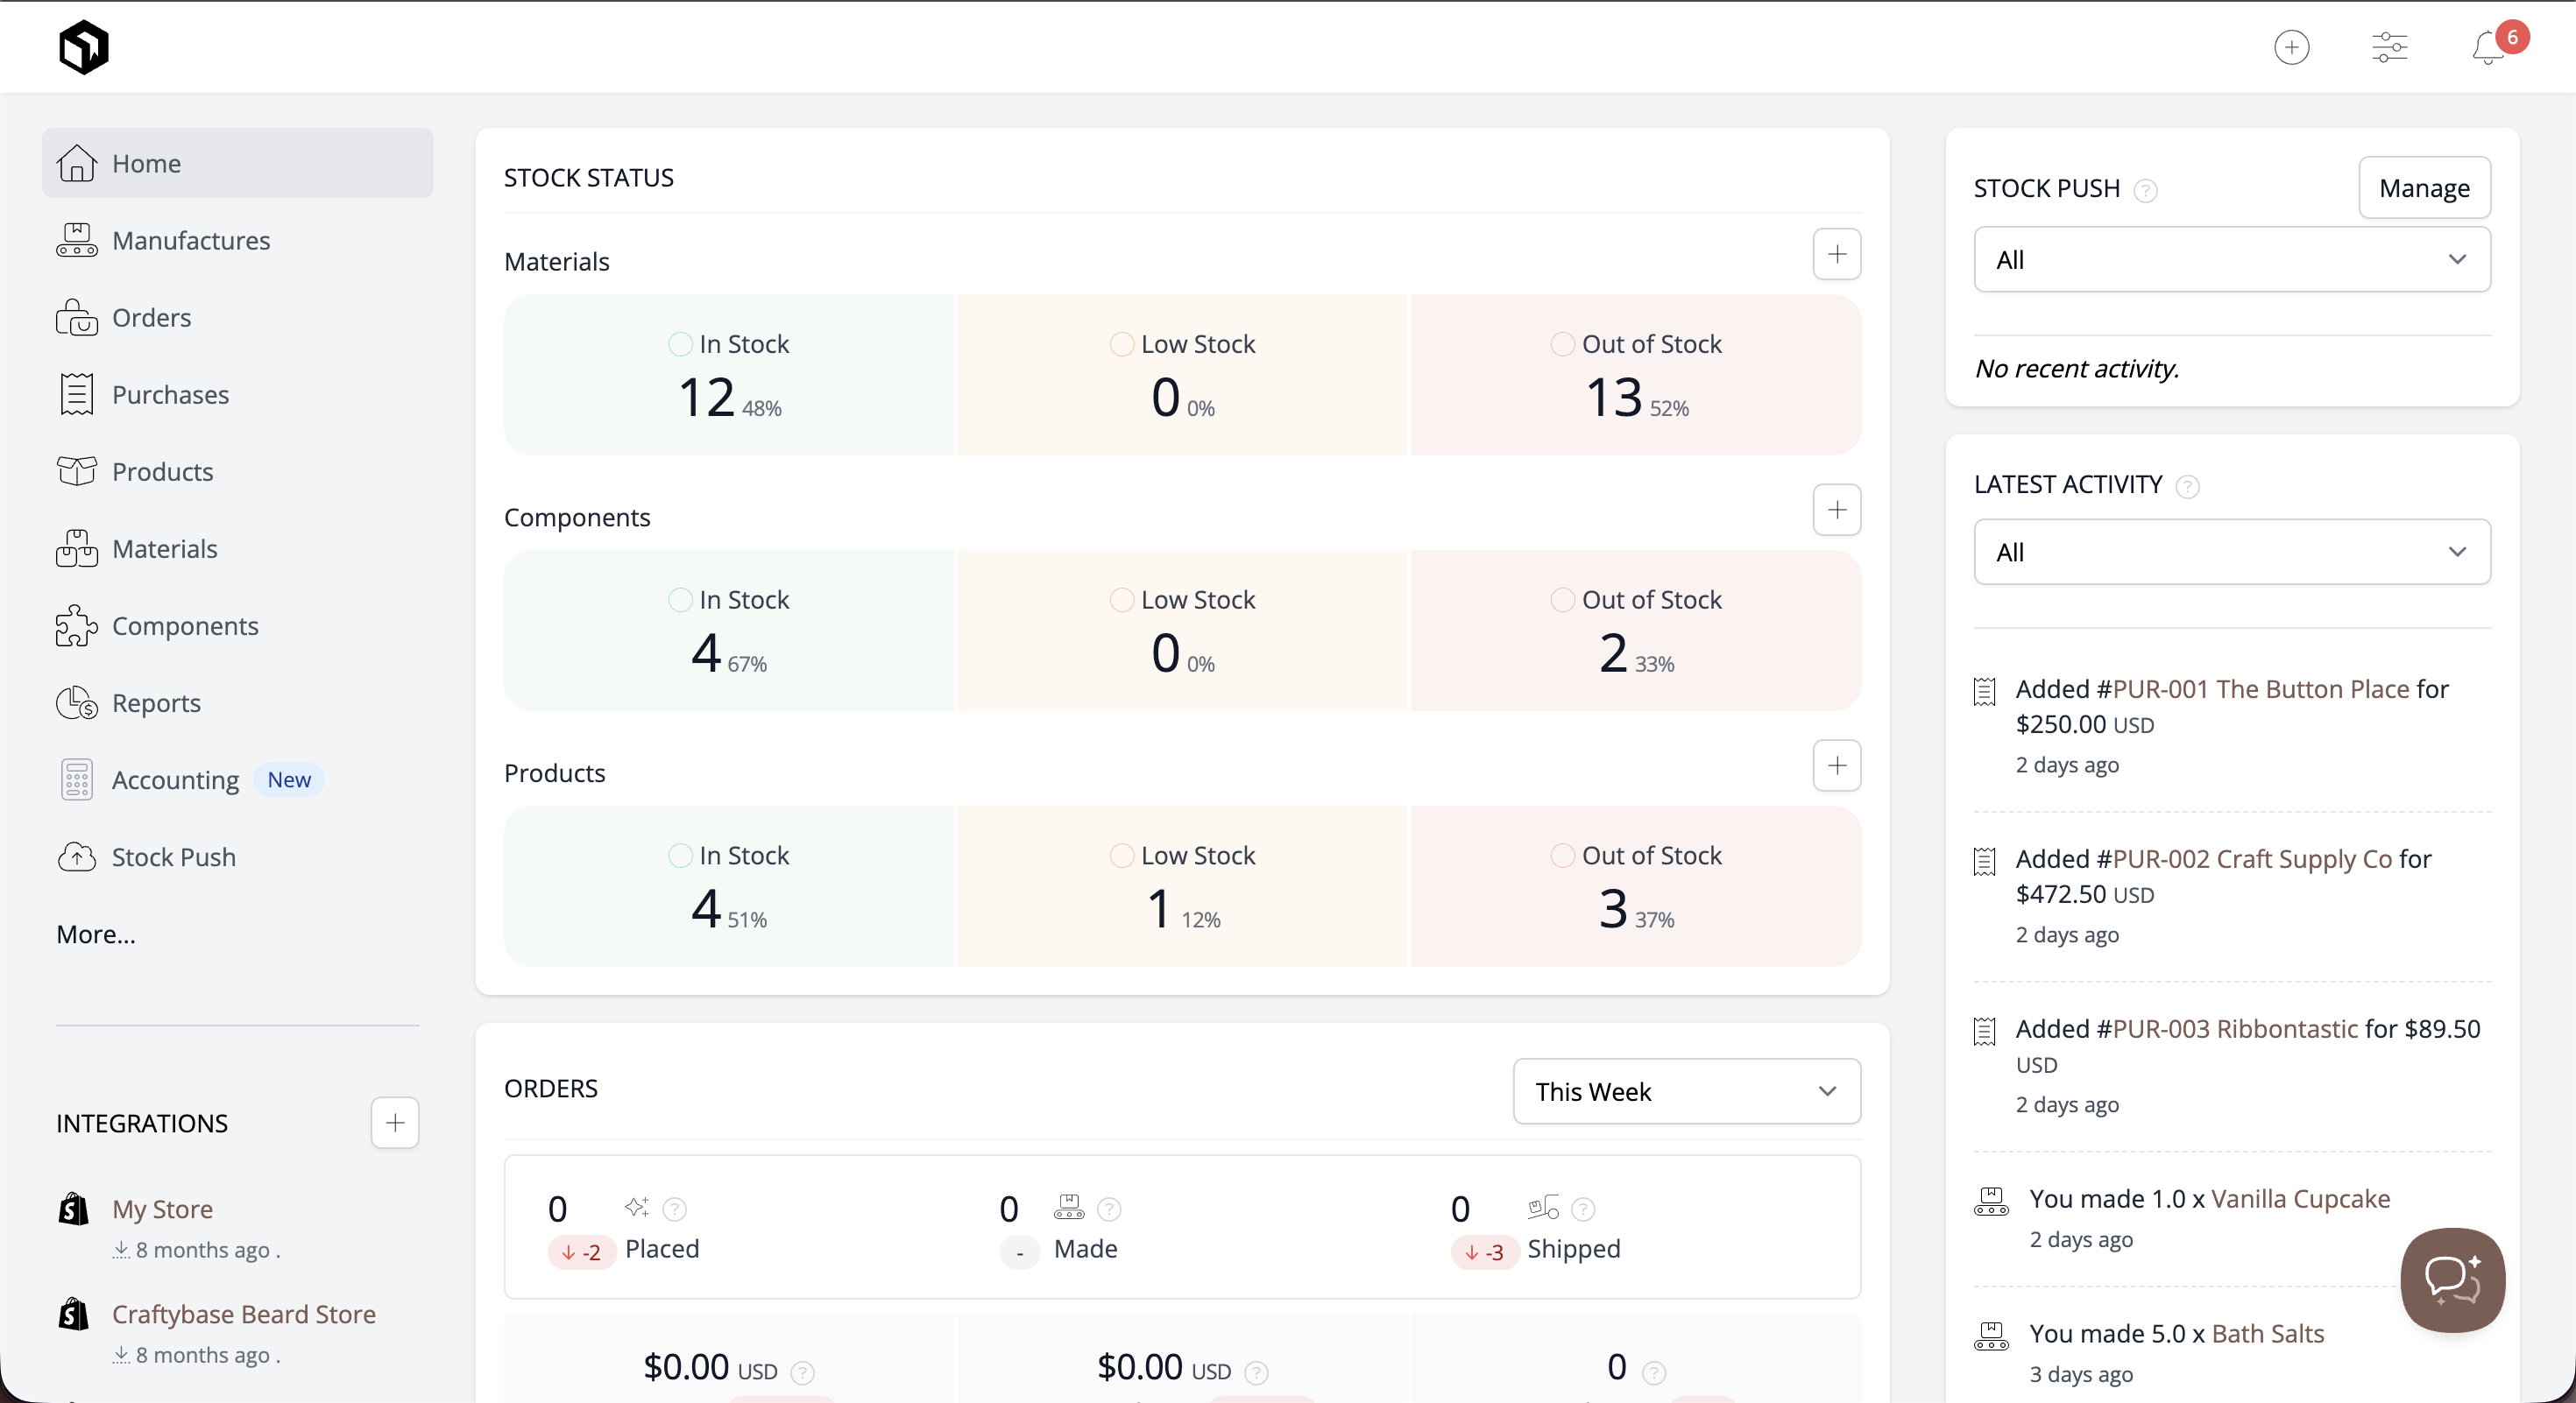Open the notifications bell
The image size is (2576, 1403).
(2488, 48)
